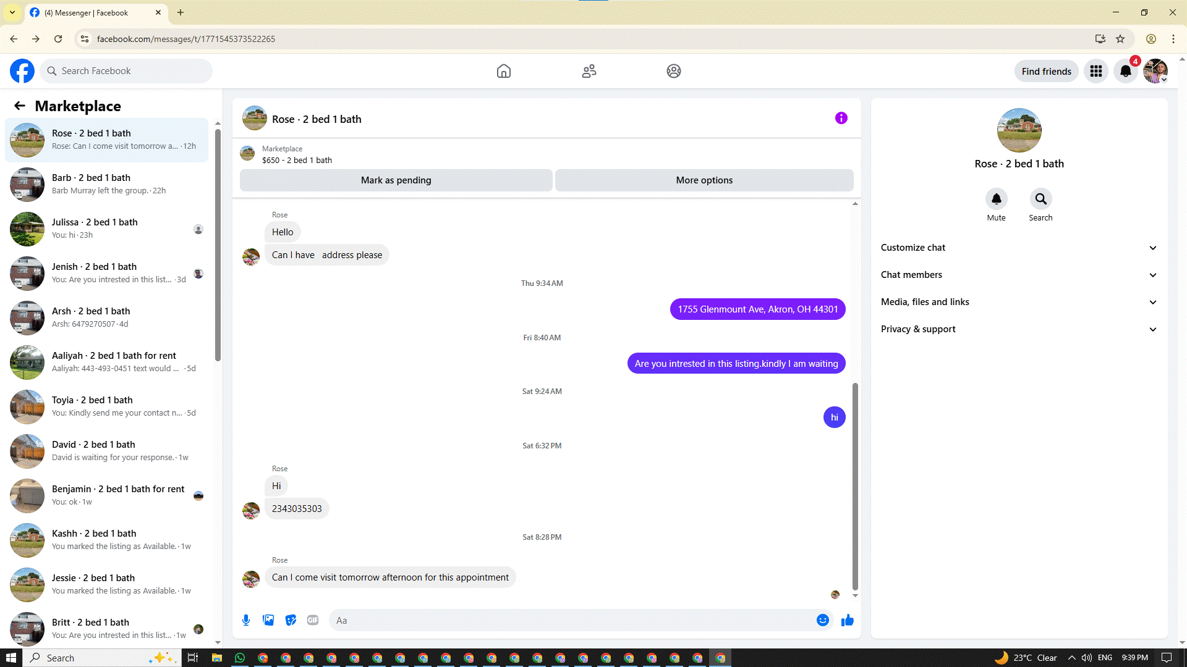Open the emoji picker in the message box

(x=823, y=620)
